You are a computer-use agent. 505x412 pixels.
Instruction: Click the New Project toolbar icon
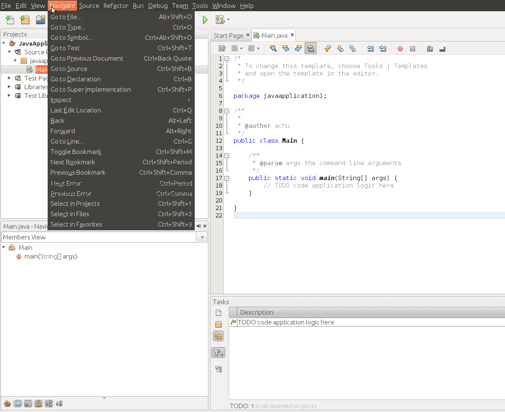click(25, 20)
